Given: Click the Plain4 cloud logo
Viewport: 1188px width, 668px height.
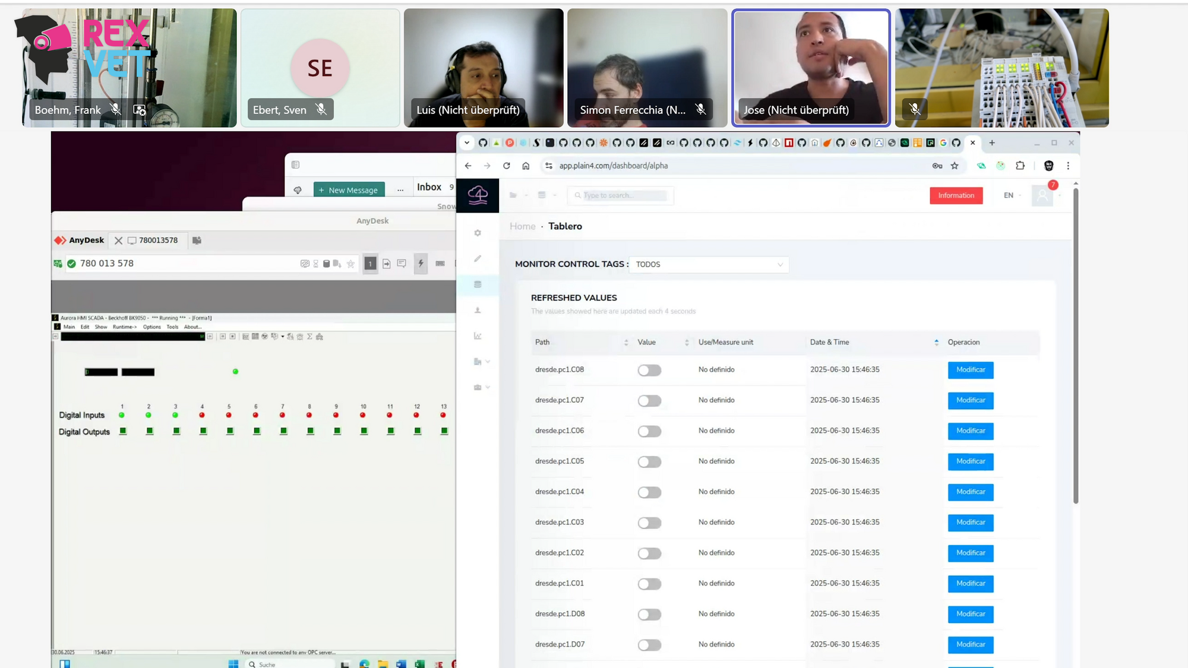Looking at the screenshot, I should pos(478,195).
